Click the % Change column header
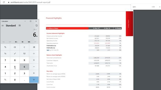This screenshot has height=90, width=161. click(x=118, y=28)
